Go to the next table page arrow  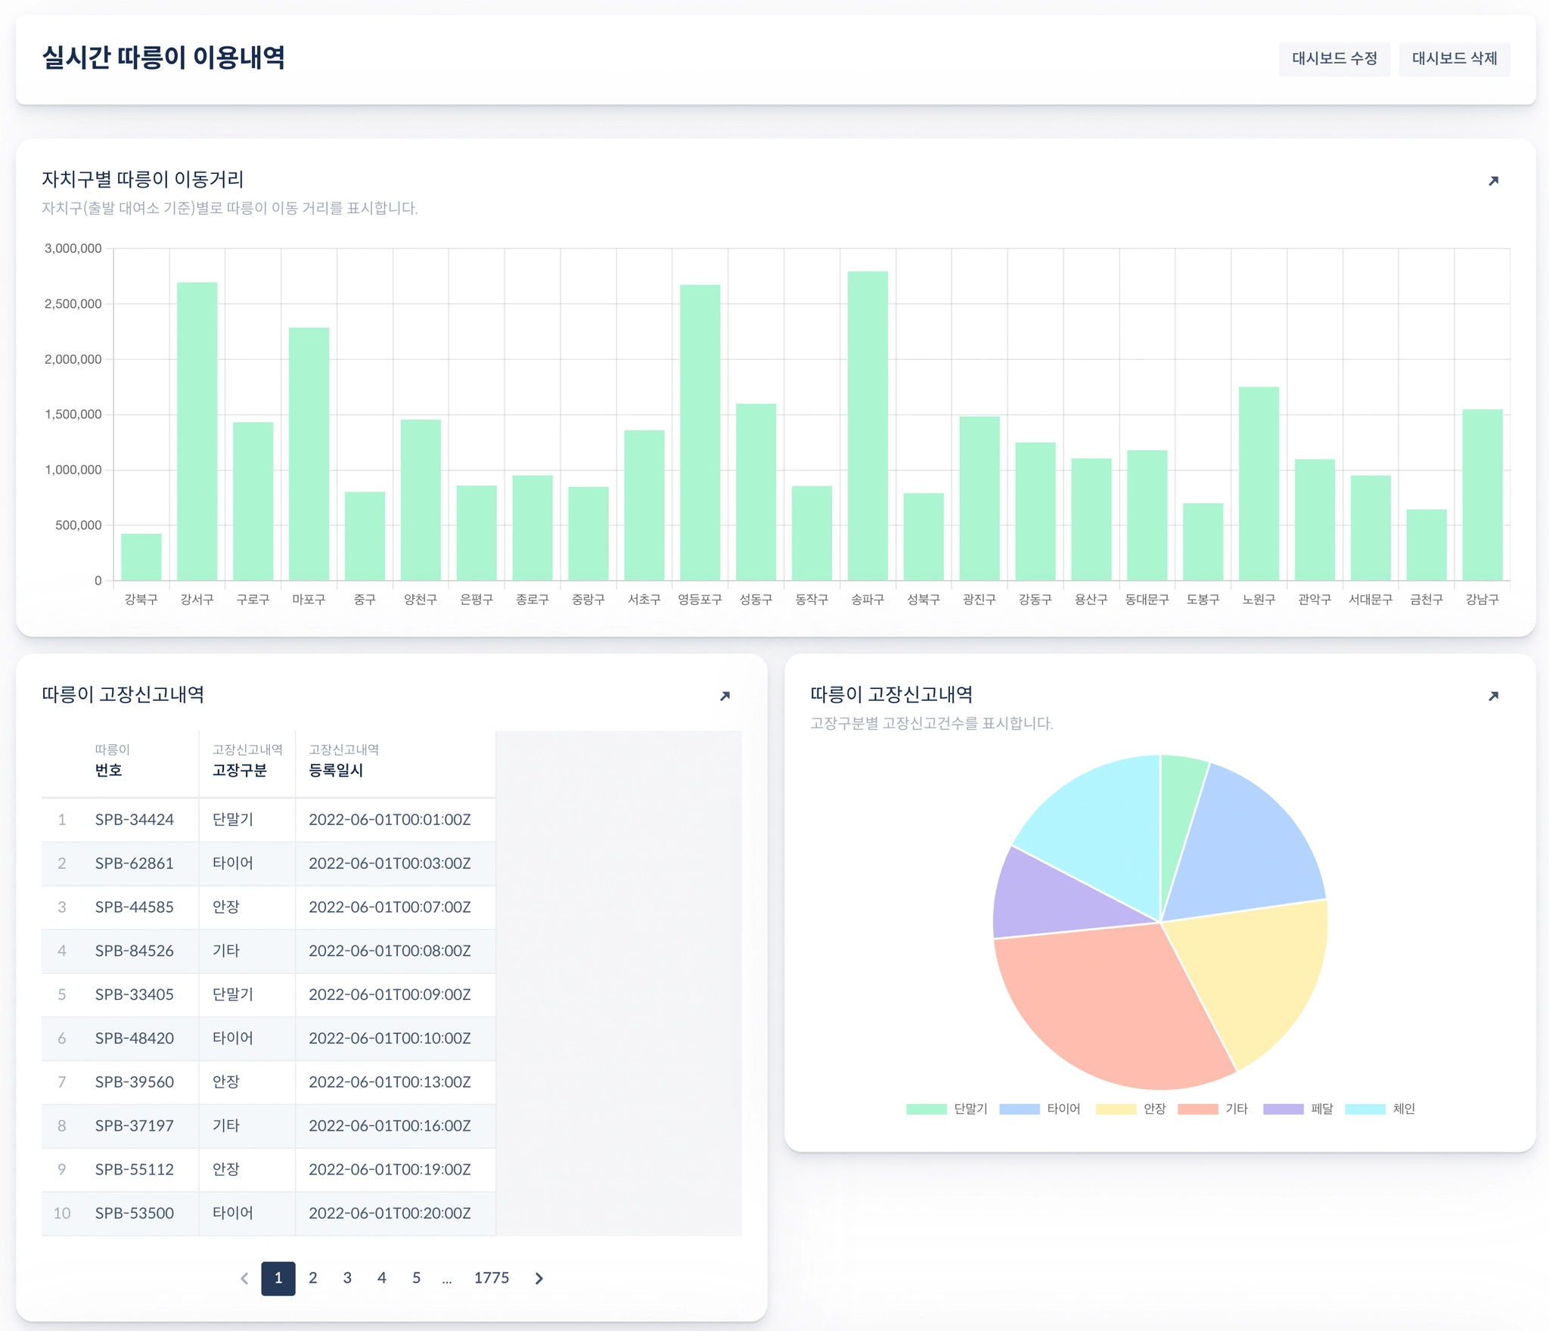(539, 1278)
